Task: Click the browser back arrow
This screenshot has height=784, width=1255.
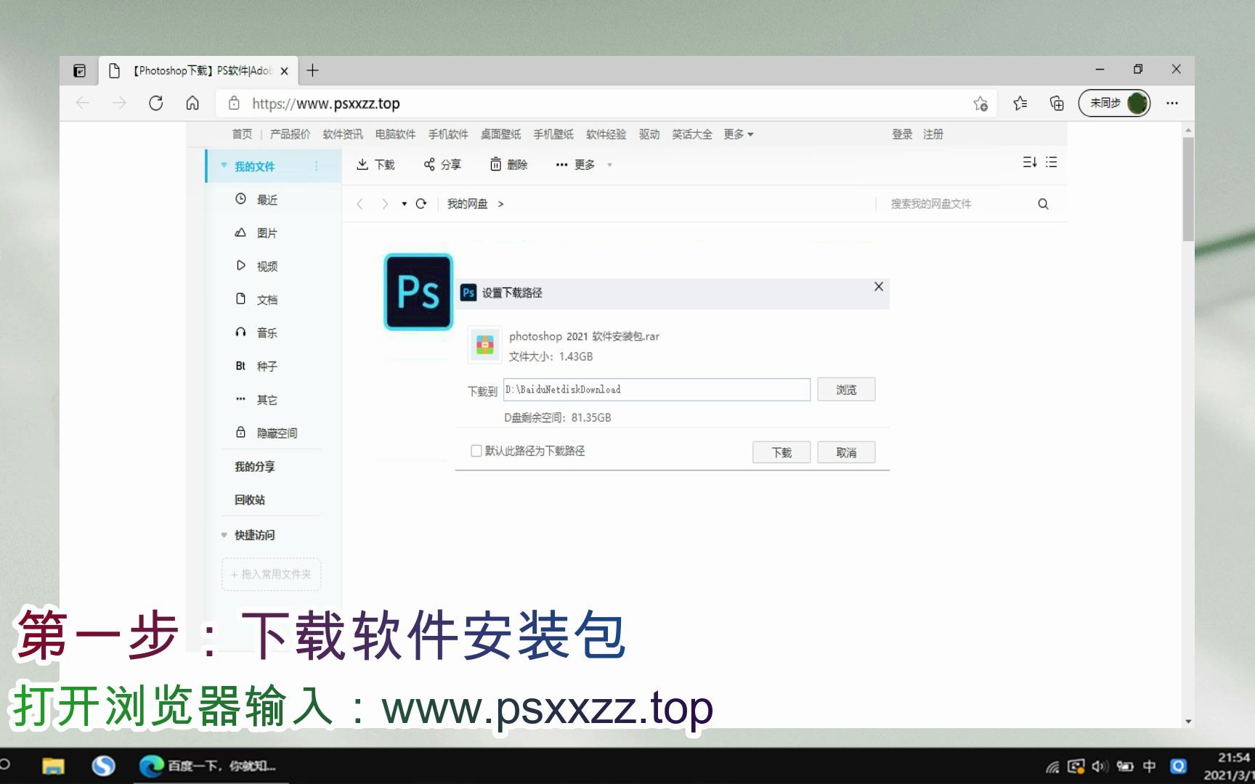Action: point(83,103)
